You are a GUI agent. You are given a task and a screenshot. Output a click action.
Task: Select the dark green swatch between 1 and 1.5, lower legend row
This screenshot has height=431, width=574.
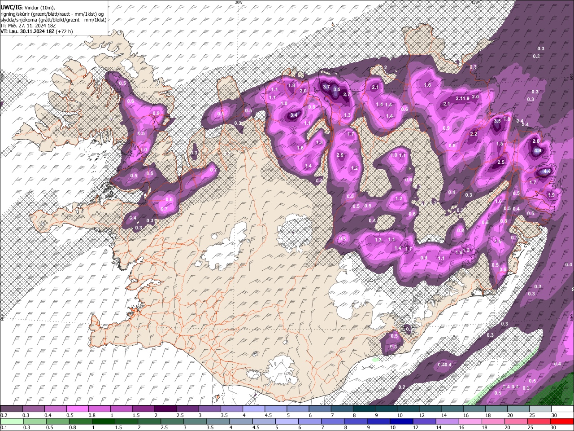click(x=104, y=421)
